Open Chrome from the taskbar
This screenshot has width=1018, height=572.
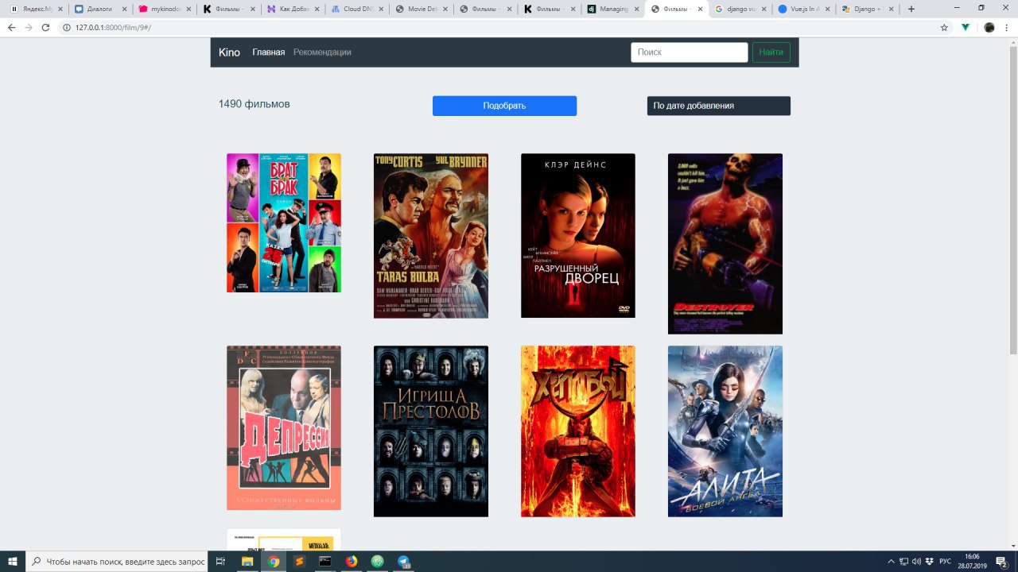[274, 561]
